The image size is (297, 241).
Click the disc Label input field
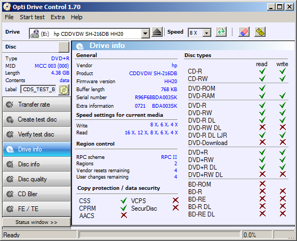(38, 89)
